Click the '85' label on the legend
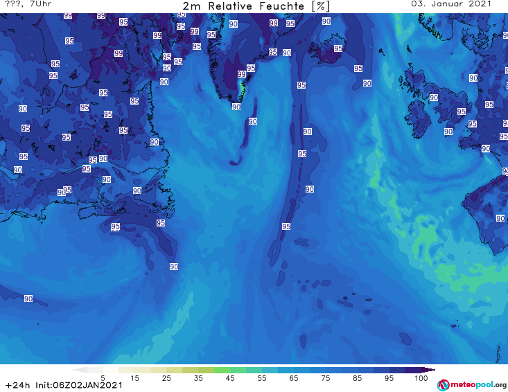Screen dimensions: 508x392 [358, 378]
